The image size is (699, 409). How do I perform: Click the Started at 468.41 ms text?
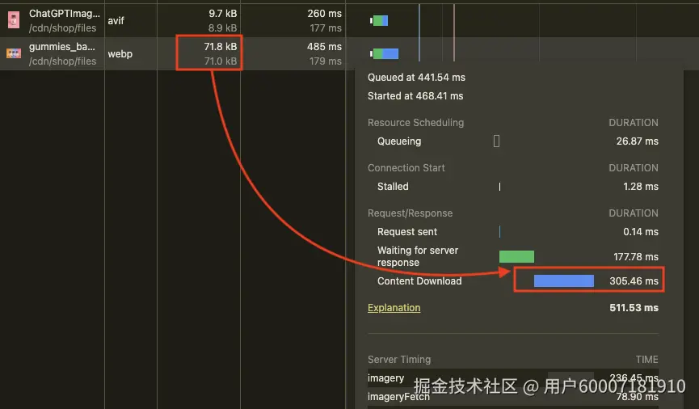pos(415,96)
